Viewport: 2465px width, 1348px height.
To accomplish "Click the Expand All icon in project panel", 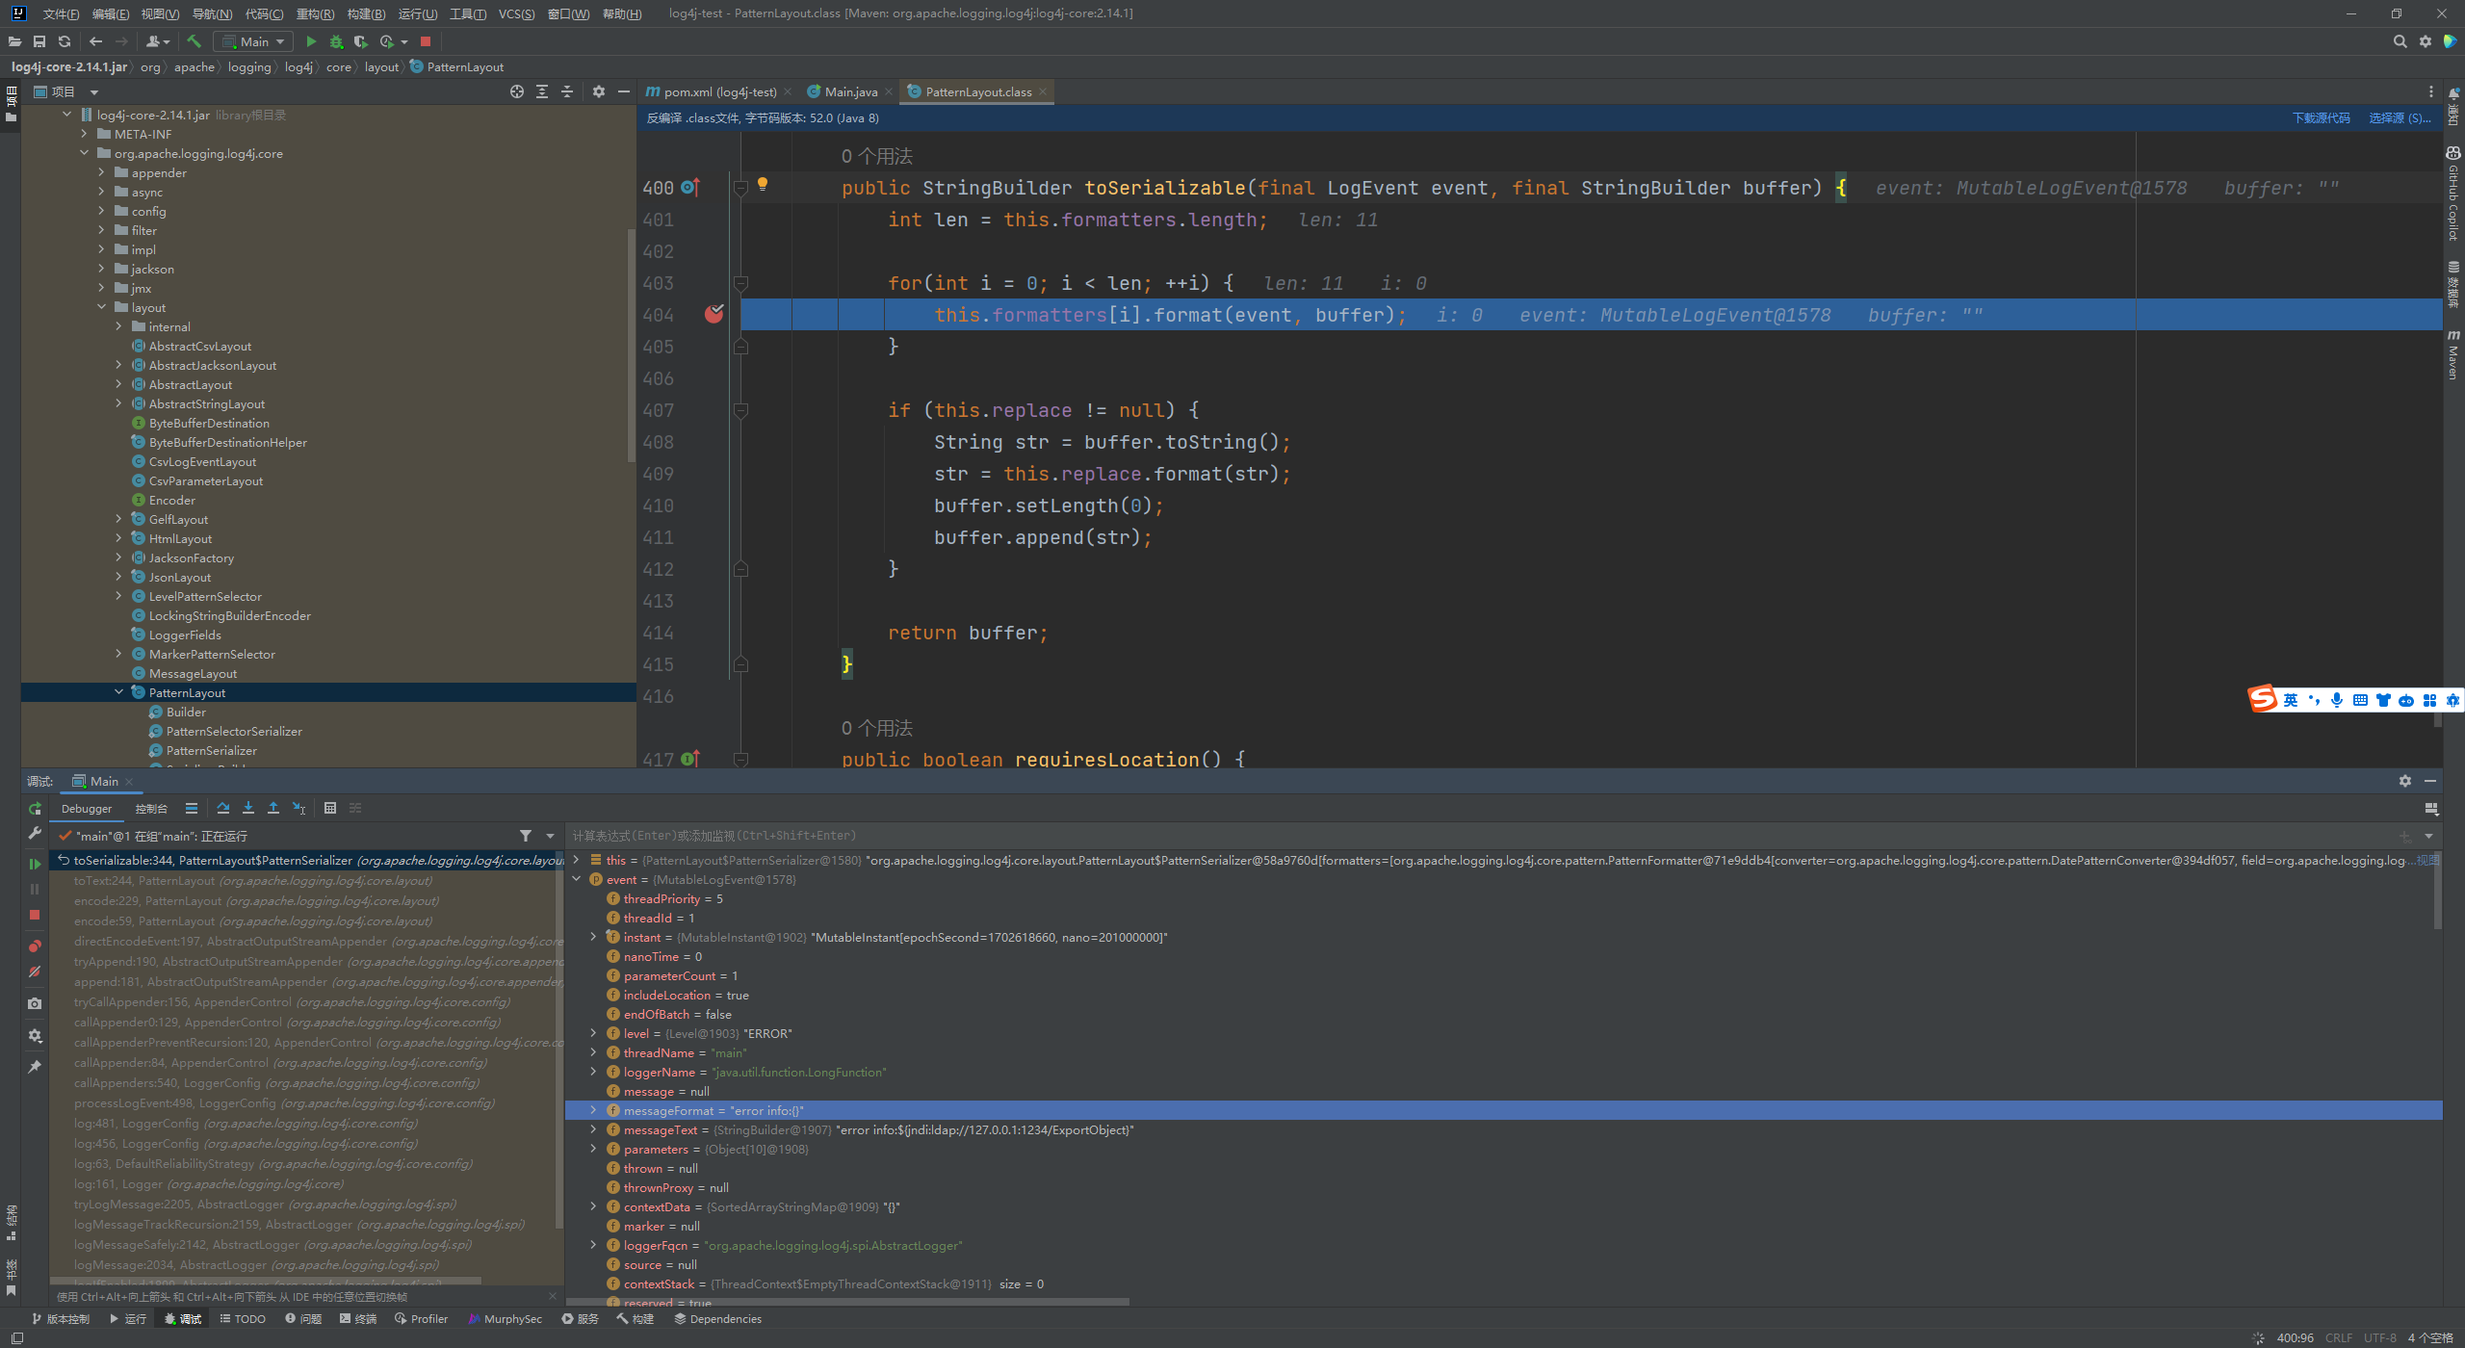I will [x=542, y=91].
